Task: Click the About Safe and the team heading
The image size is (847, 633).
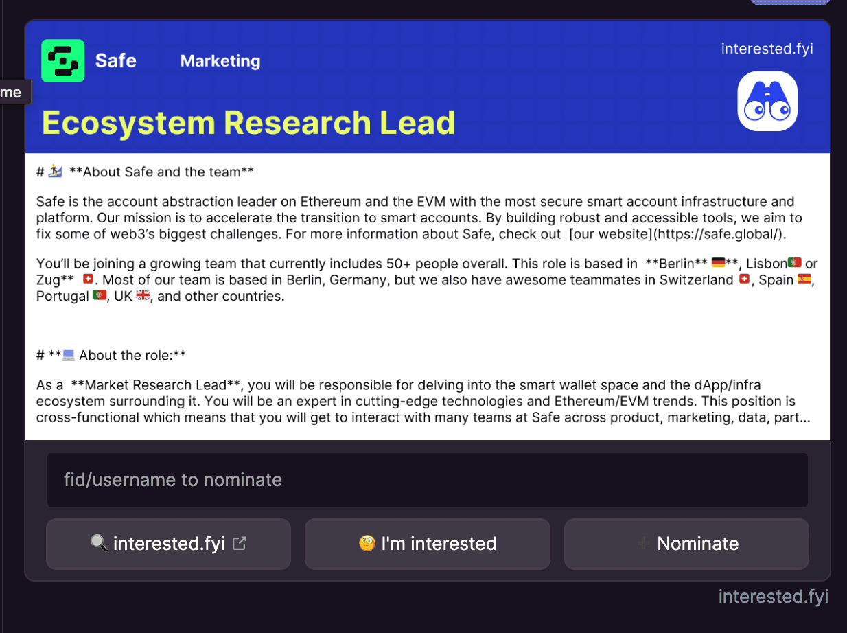Action: [146, 172]
